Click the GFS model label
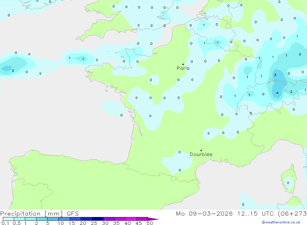This screenshot has width=307, height=225. click(73, 214)
